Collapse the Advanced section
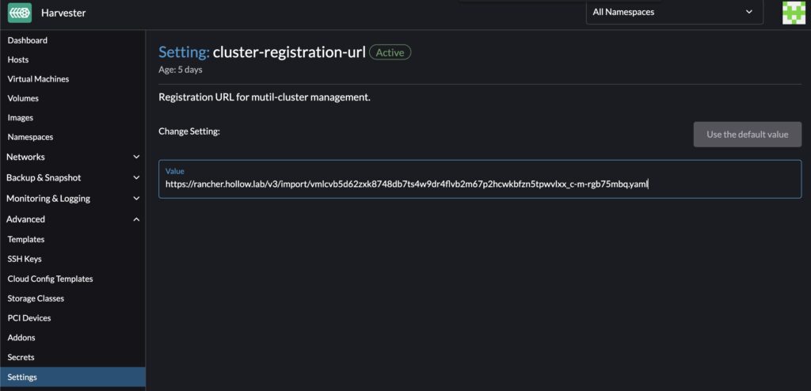Screen dimensions: 811x391 click(72, 219)
